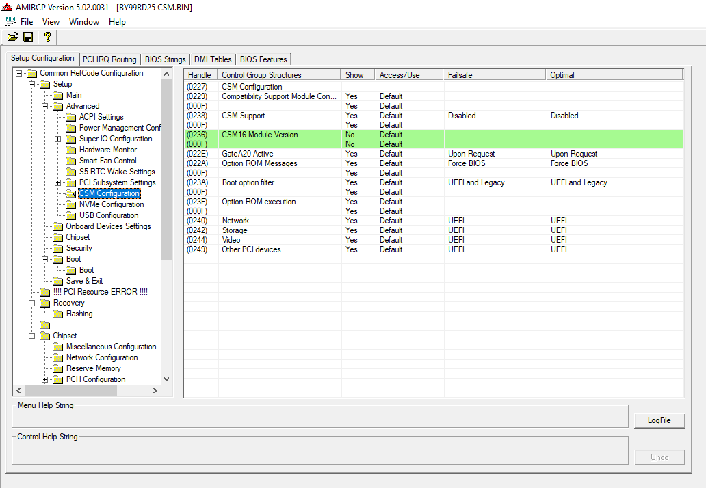Image resolution: width=706 pixels, height=488 pixels.
Task: Click the Handle column header
Action: click(x=200, y=75)
